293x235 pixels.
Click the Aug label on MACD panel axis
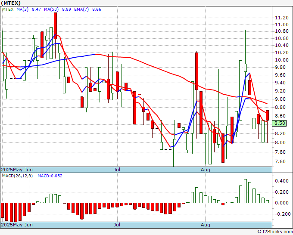pyautogui.click(x=206, y=225)
